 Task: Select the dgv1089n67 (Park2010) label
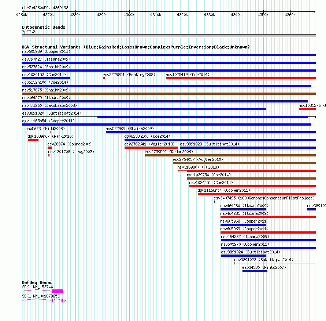click(x=51, y=136)
